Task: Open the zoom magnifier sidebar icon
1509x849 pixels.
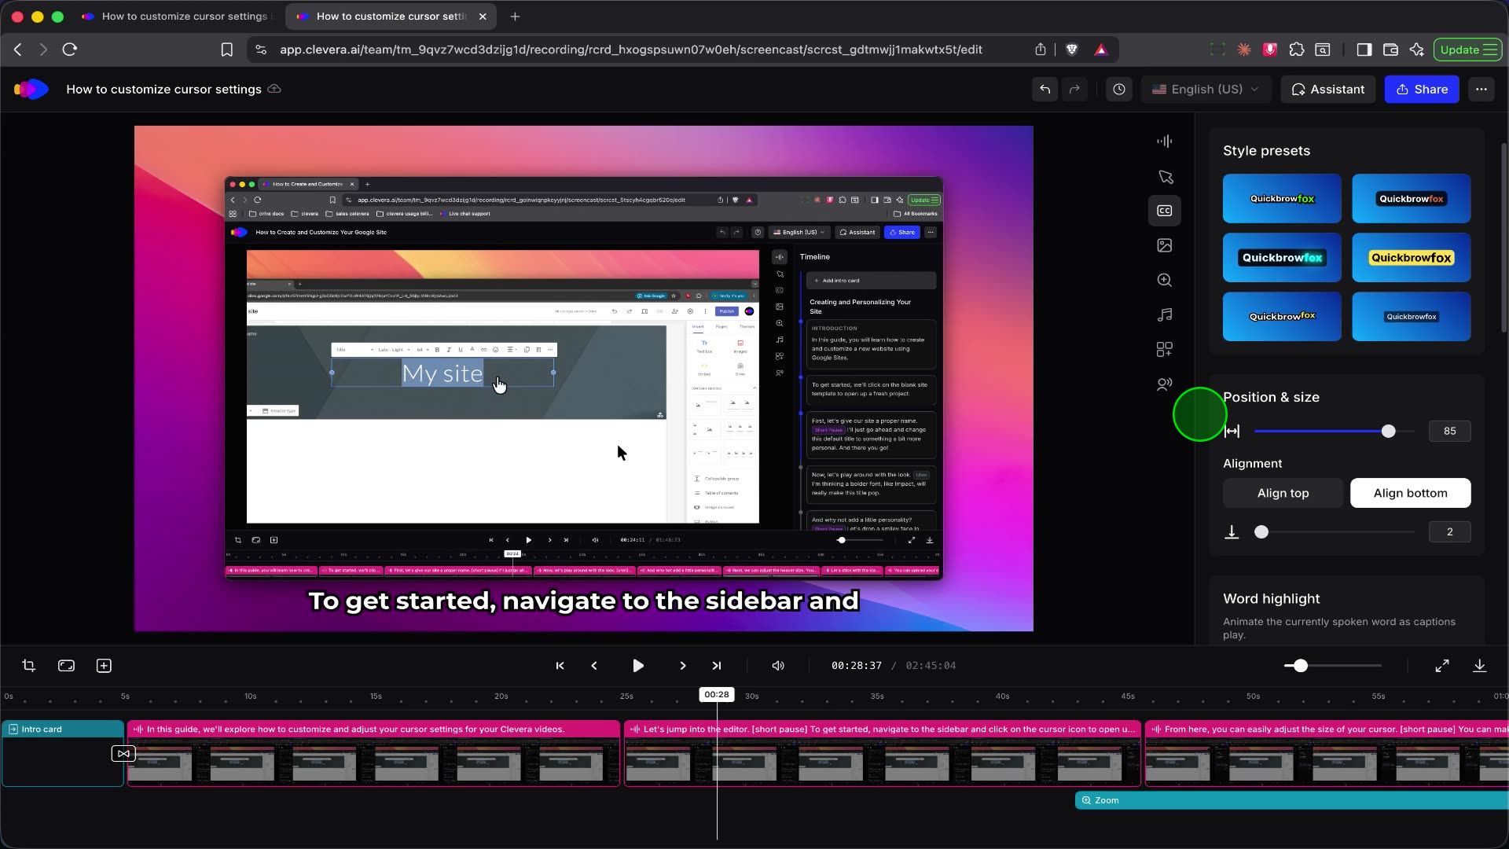Action: pyautogui.click(x=1165, y=280)
